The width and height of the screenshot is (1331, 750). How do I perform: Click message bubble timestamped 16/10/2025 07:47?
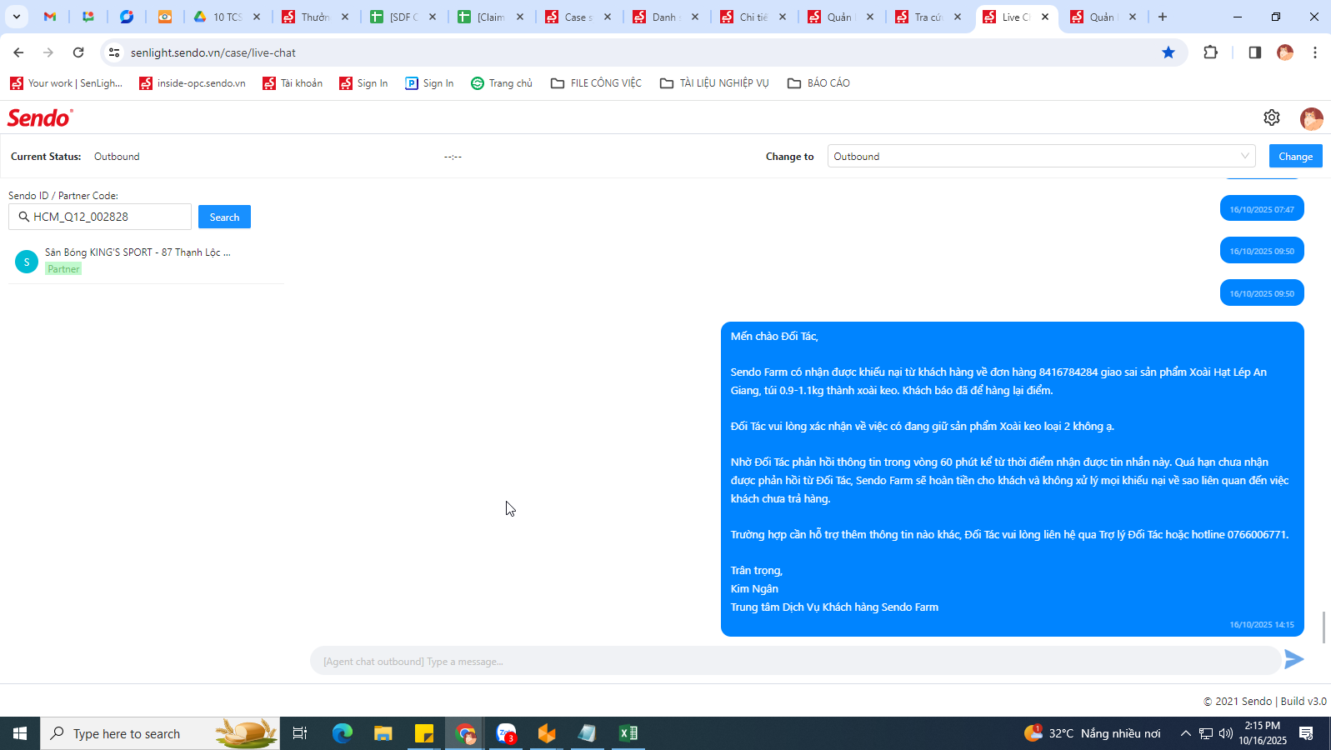1262,208
